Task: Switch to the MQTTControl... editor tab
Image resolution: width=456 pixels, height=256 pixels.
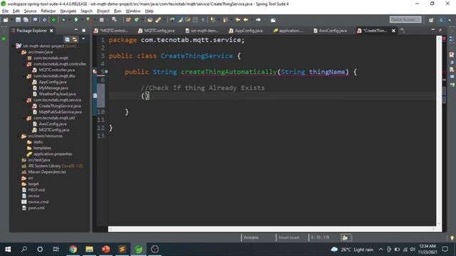Action: (111, 31)
